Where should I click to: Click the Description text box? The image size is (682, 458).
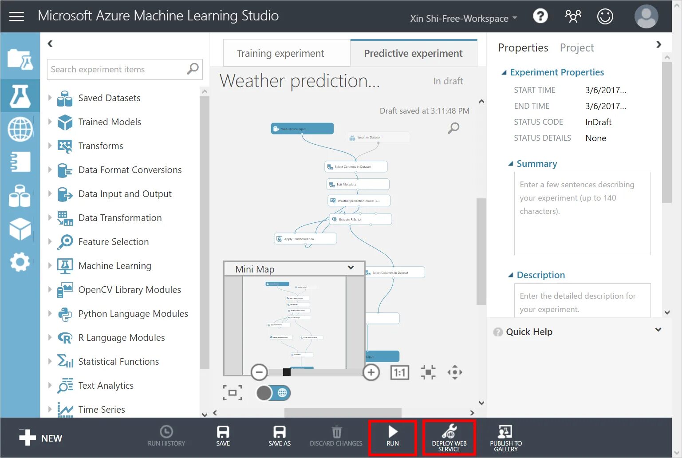582,300
